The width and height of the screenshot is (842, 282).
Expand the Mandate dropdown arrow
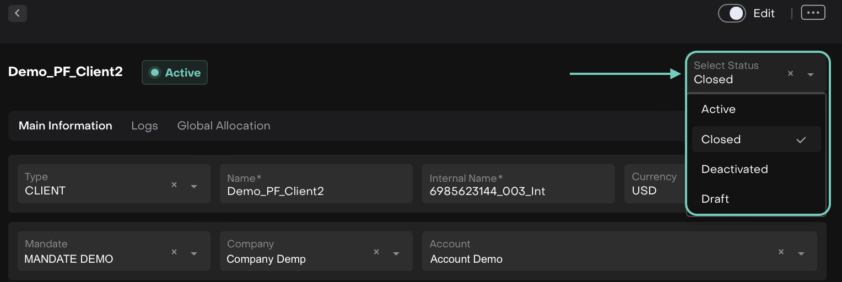click(194, 253)
